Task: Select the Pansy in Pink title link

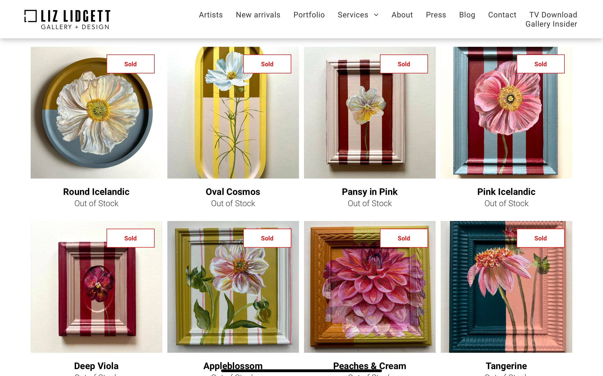Action: (x=370, y=192)
